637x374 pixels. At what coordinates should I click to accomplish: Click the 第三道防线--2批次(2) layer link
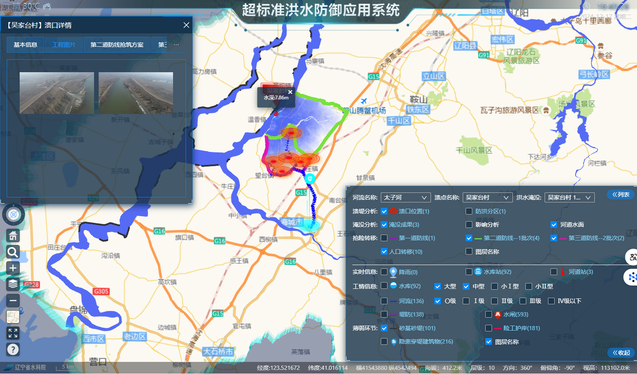[596, 238]
